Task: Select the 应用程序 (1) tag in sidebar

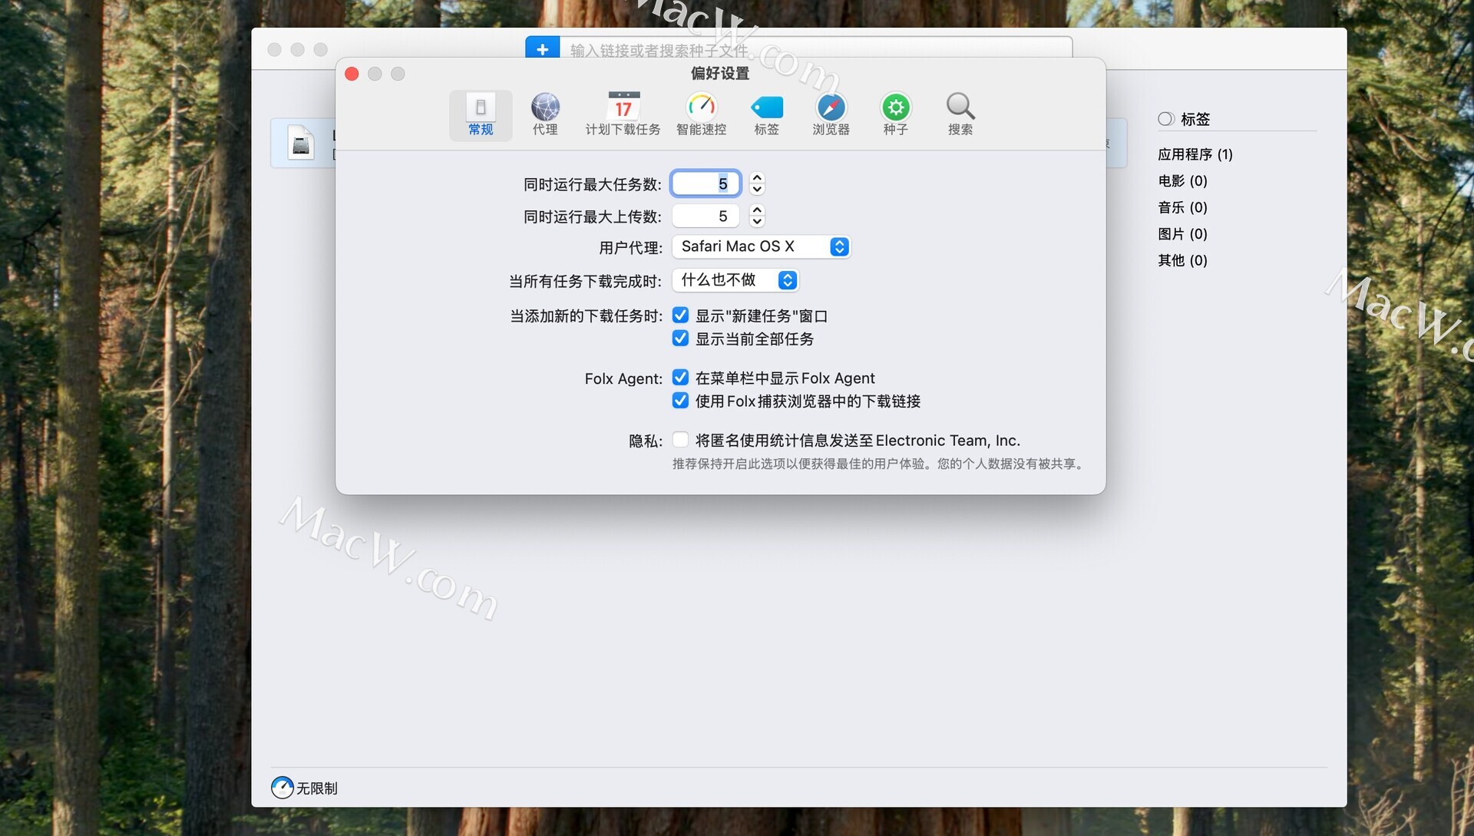Action: point(1195,154)
